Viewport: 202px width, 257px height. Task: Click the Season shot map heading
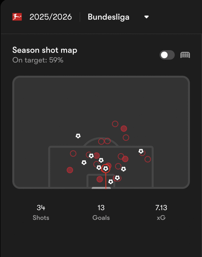click(45, 50)
